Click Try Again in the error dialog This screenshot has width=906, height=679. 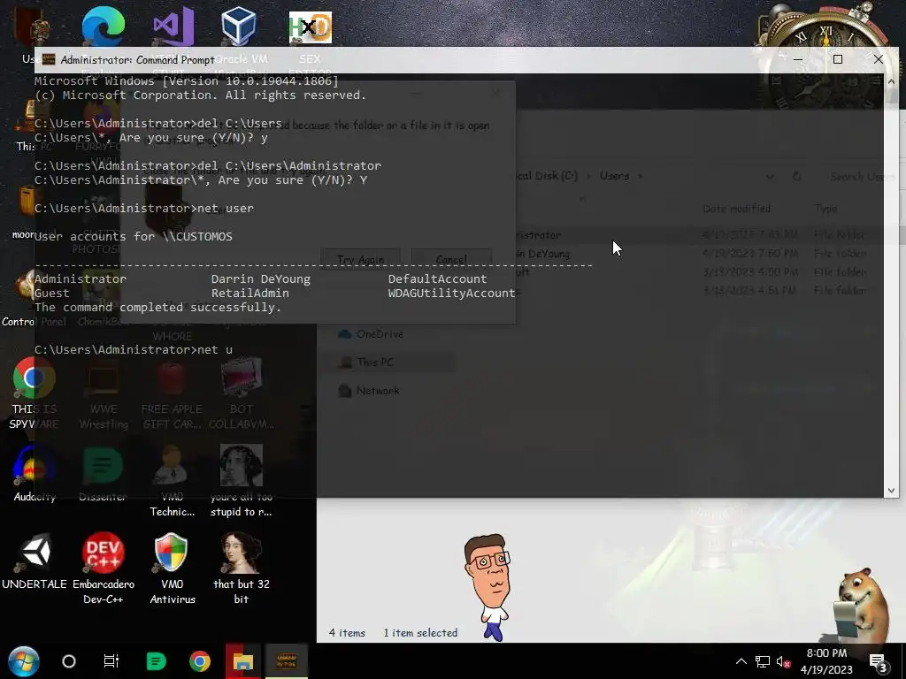pyautogui.click(x=361, y=259)
